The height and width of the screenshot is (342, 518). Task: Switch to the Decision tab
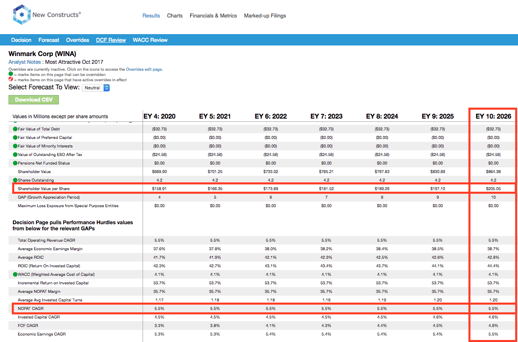click(21, 40)
